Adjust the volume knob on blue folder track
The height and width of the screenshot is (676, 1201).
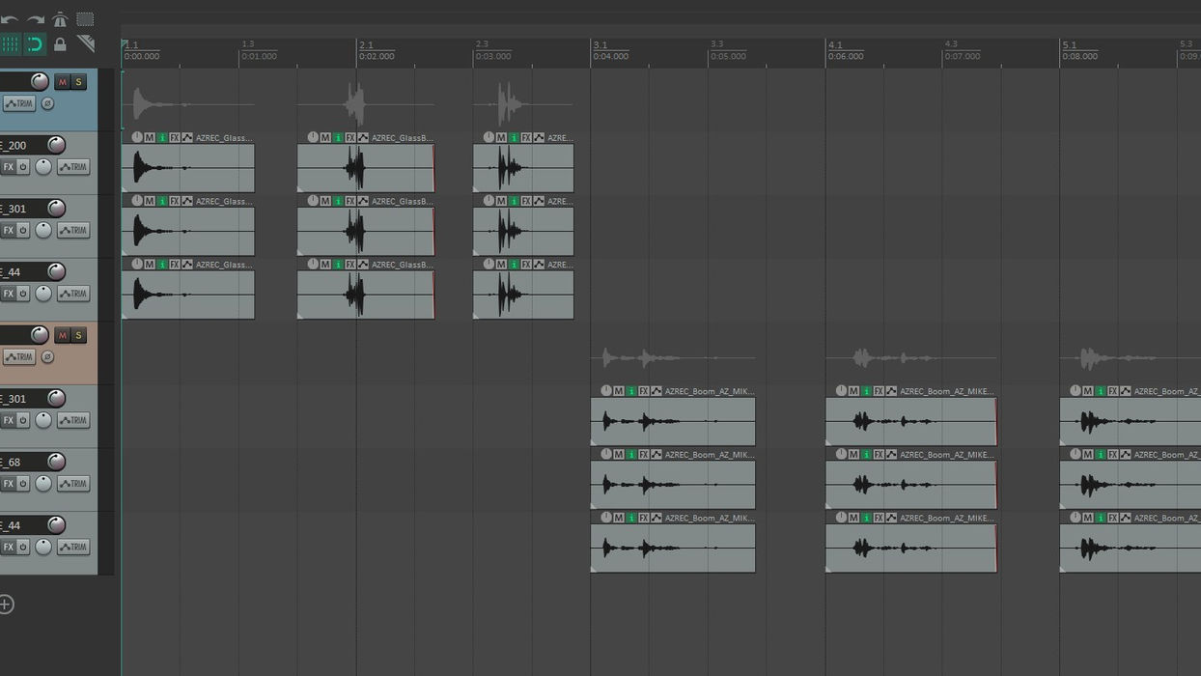40,81
